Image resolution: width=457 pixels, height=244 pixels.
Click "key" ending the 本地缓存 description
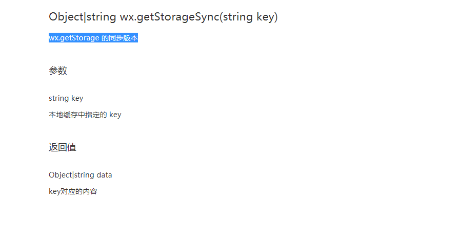115,115
